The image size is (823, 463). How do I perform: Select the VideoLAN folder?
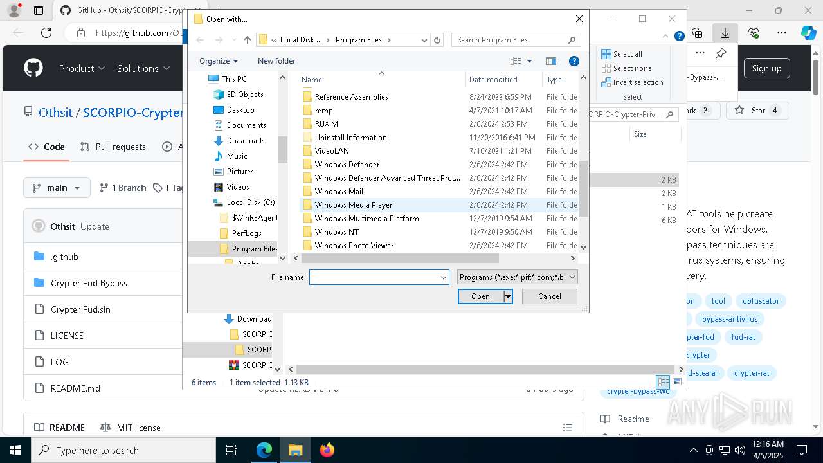(x=332, y=151)
